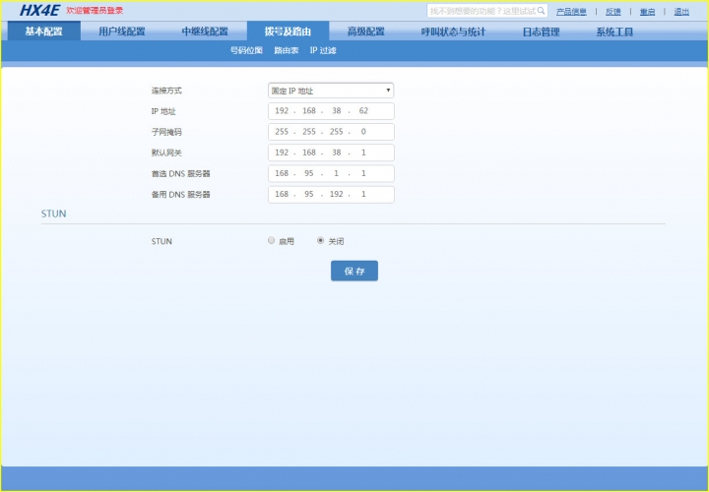This screenshot has width=709, height=492.
Task: Click the 默认网关 gateway address field
Action: pyautogui.click(x=331, y=153)
